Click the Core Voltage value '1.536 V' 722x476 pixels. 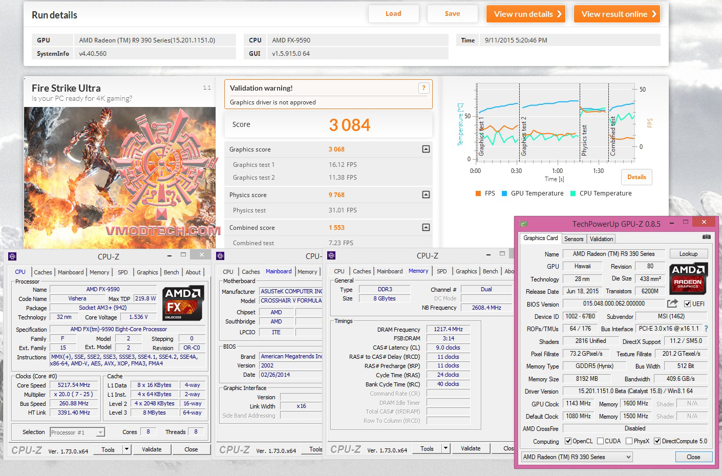point(138,317)
